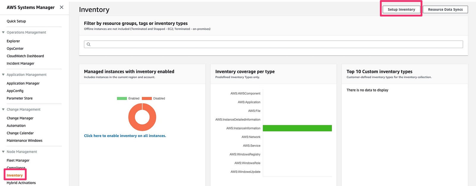The height and width of the screenshot is (186, 476).
Task: Click 'Top 10 Custom inventory types' heading
Action: (x=379, y=71)
